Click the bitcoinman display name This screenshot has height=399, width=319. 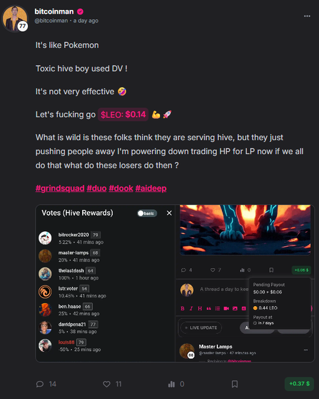point(54,11)
